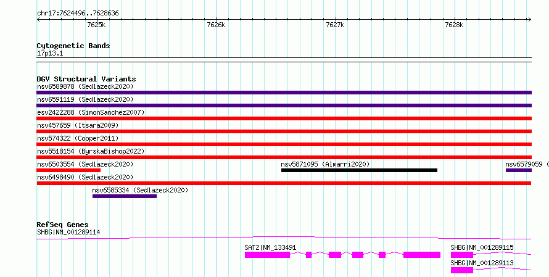Click the exon block under SHBG|NM_001289113

[462, 270]
